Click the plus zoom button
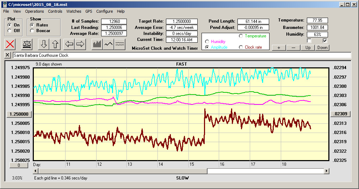 click(x=279, y=48)
